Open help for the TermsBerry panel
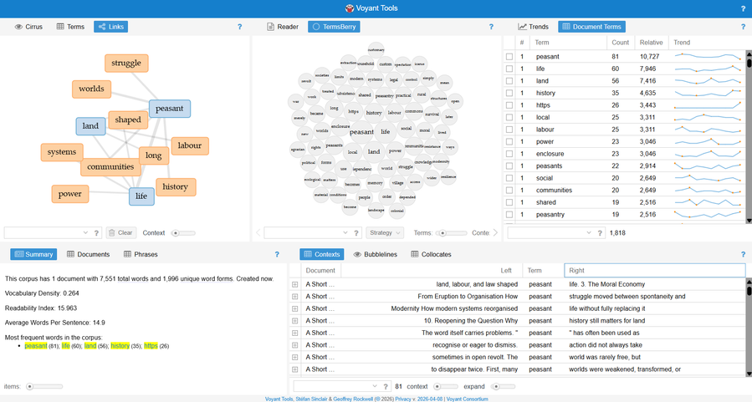This screenshot has width=752, height=402. pos(491,27)
